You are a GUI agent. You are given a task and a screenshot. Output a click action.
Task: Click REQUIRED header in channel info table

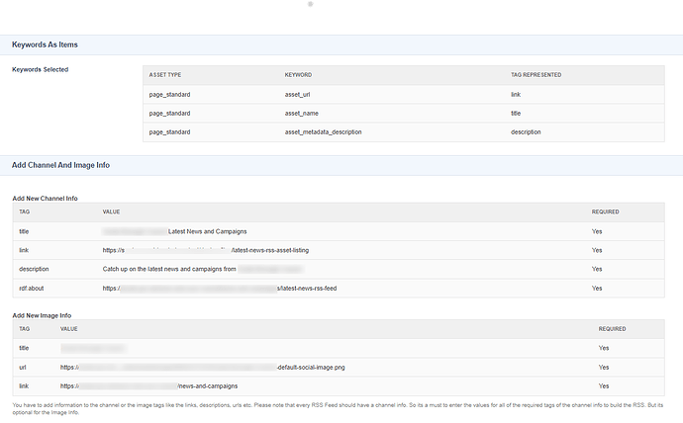point(605,211)
